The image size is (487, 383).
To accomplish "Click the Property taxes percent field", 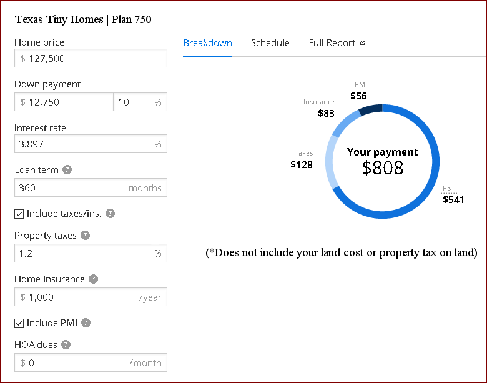I will tap(82, 253).
